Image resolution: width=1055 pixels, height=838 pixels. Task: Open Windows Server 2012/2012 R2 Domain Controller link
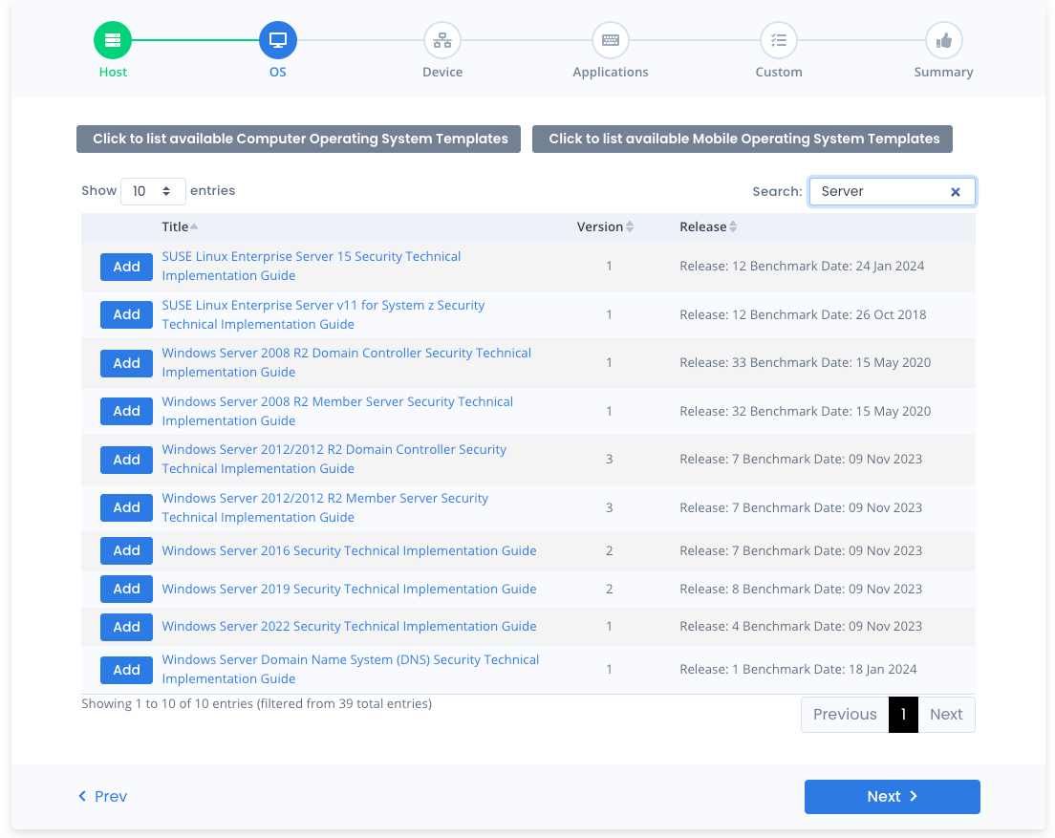click(x=334, y=459)
